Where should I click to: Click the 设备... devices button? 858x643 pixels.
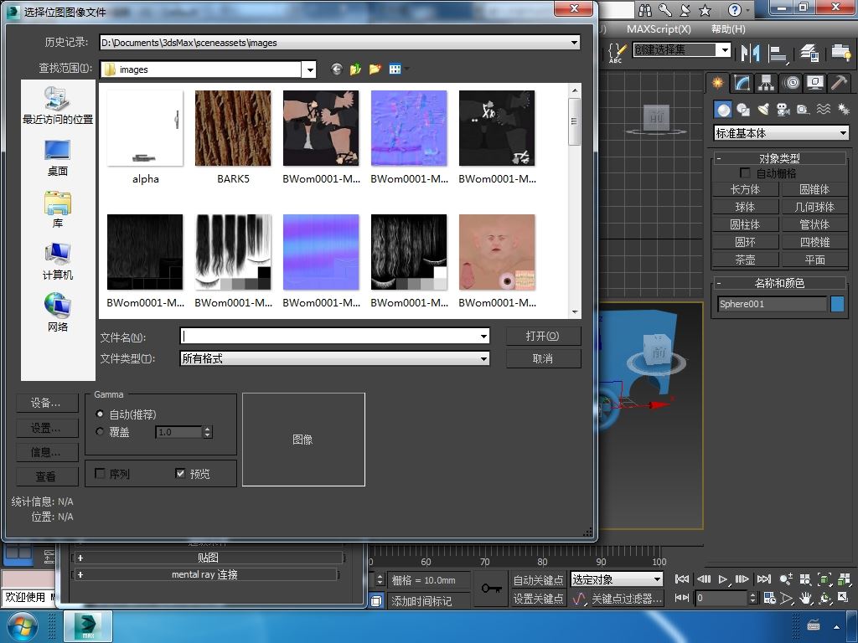(x=47, y=403)
